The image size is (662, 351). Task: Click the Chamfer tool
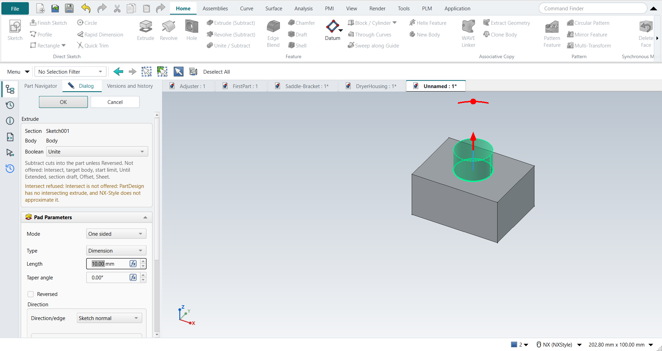tap(302, 23)
